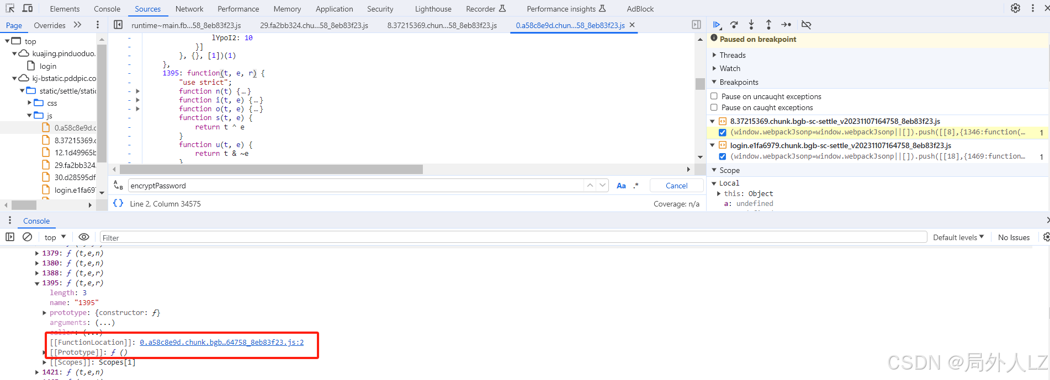Open DevTools settings gear

coord(1015,8)
